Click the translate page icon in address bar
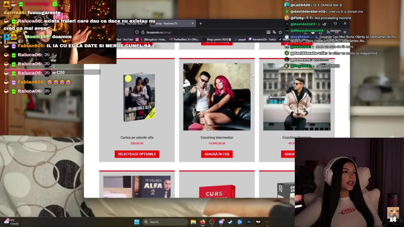 click(274, 32)
